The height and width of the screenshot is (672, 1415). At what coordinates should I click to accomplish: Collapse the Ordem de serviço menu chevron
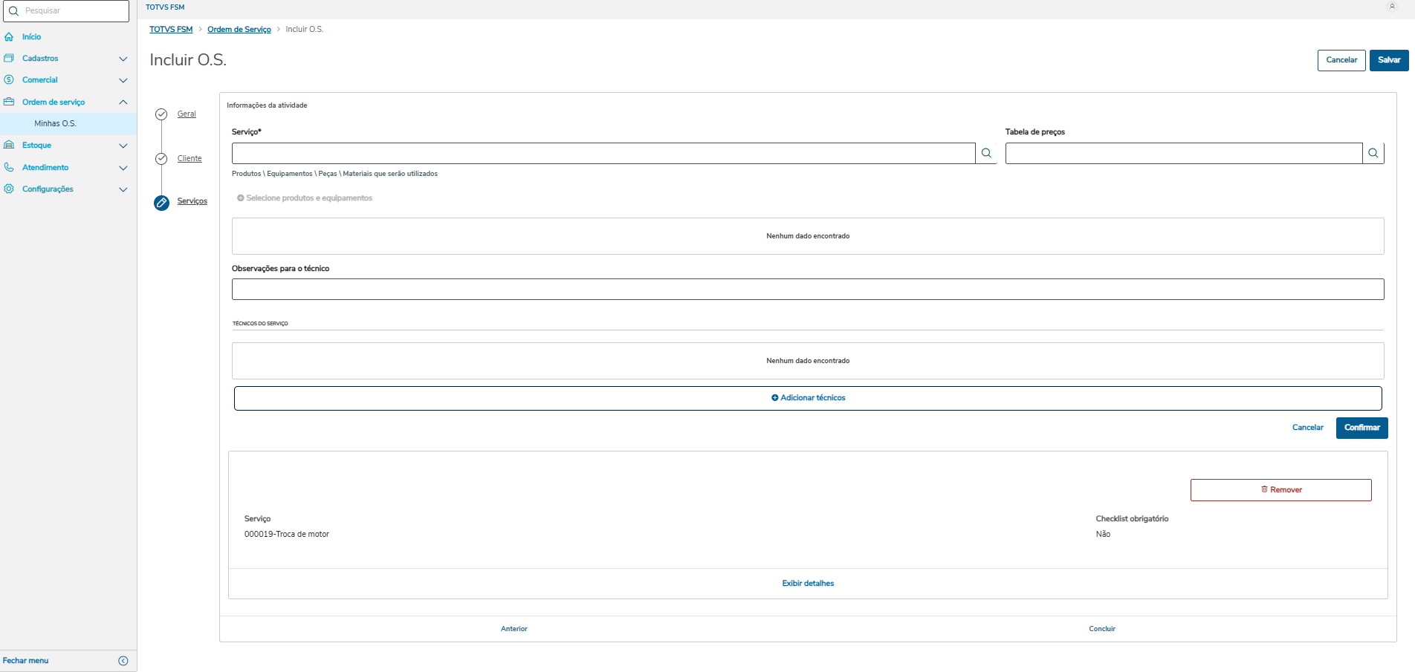point(123,102)
